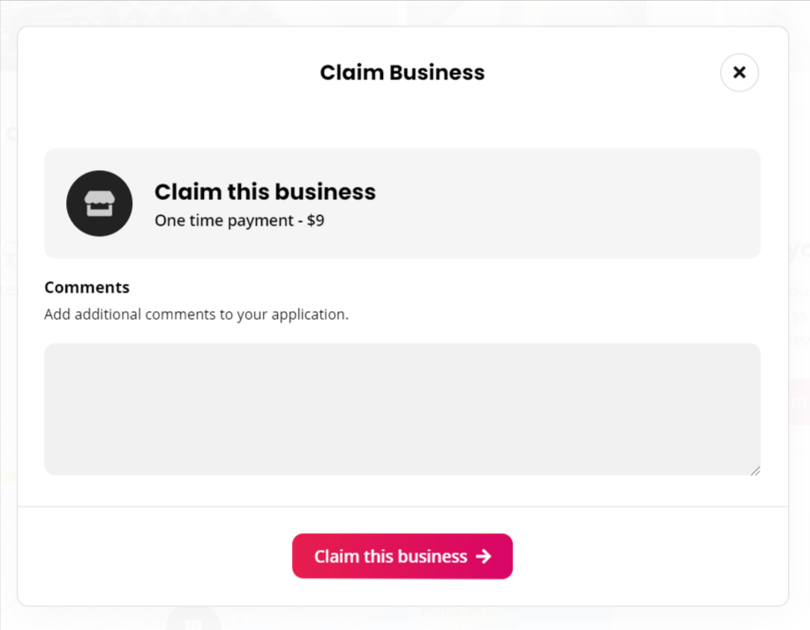The width and height of the screenshot is (810, 630).
Task: Click the empty gray area of the payment card
Action: [x=568, y=204]
